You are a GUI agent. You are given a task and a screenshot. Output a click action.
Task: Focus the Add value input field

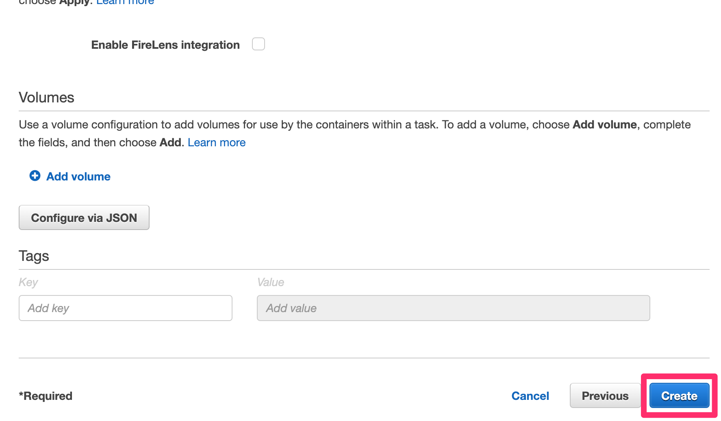click(x=453, y=308)
